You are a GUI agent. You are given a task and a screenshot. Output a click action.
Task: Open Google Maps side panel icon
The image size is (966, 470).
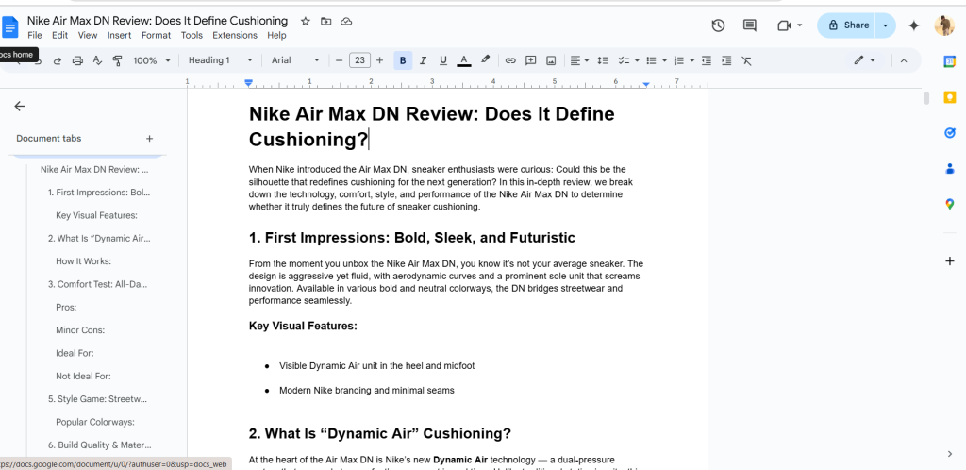950,204
